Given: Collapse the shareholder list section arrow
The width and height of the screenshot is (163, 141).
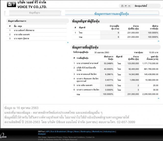Looking at the screenshot, I should [x=158, y=98].
